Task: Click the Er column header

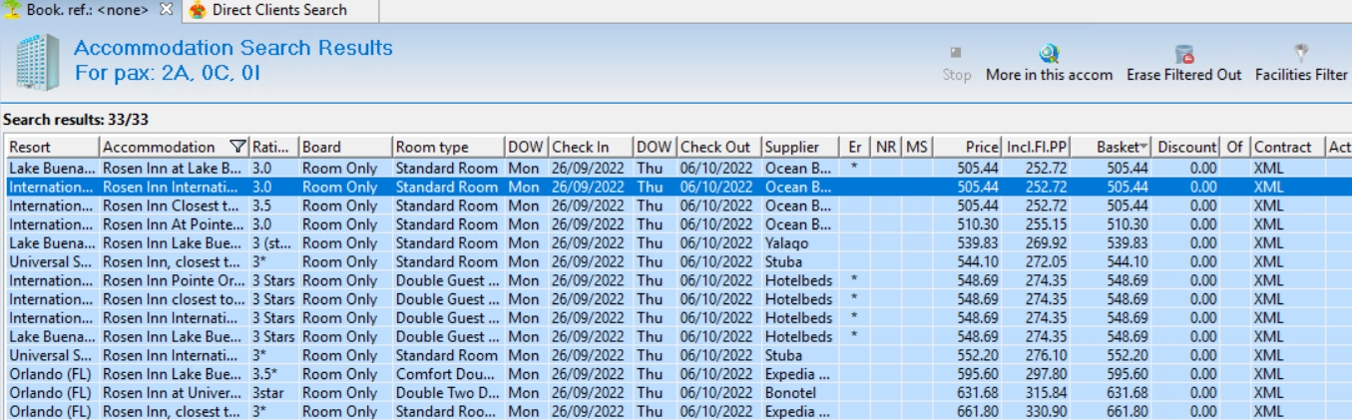Action: (855, 147)
